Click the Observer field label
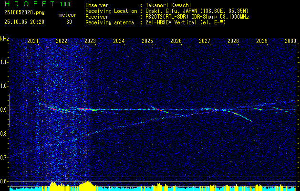This screenshot has height=191, width=300. [97, 5]
